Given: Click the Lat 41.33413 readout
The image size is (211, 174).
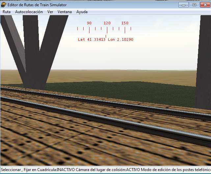Looking at the screenshot, I should [92, 39].
